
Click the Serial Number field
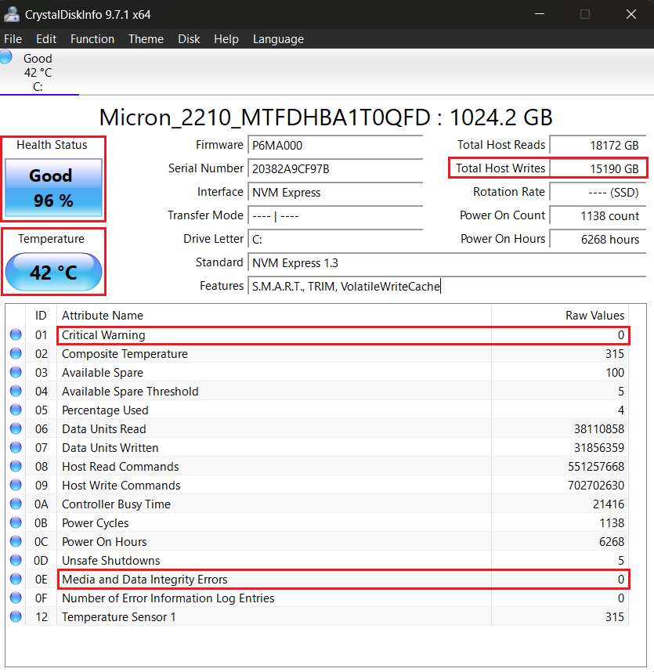pos(335,169)
